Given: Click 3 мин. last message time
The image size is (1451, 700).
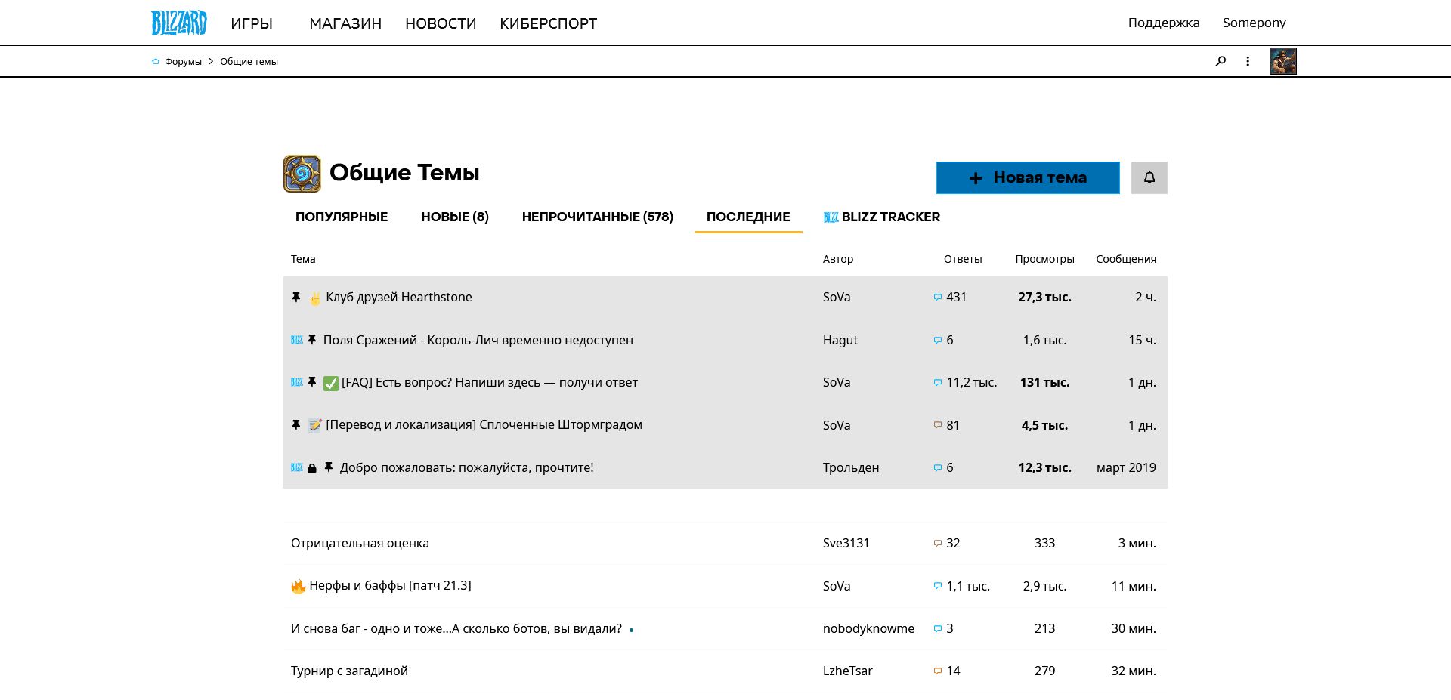Looking at the screenshot, I should point(1137,543).
